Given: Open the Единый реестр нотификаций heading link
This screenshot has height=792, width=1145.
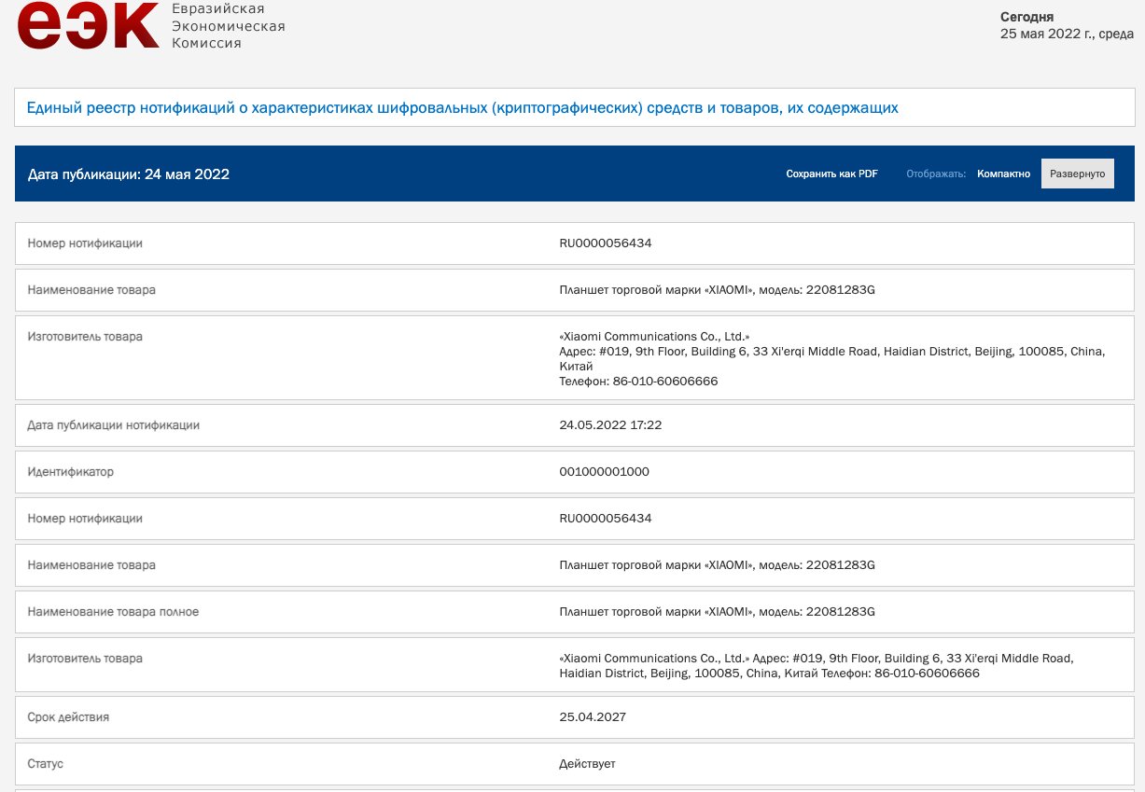Looking at the screenshot, I should click(x=463, y=108).
